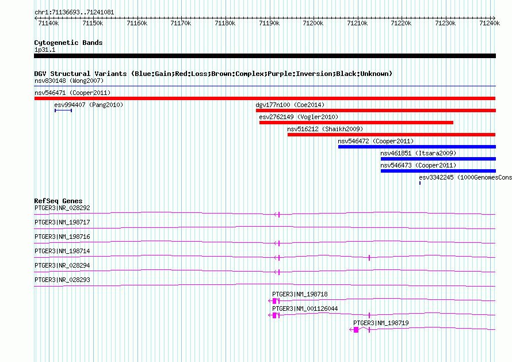Click the exon arrow on the NR_028292 transcript

277,215
